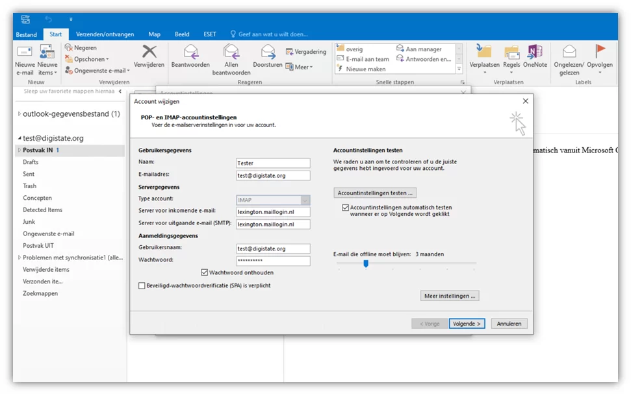This screenshot has height=395, width=631.
Task: Click the Regels rules icon
Action: point(511,52)
